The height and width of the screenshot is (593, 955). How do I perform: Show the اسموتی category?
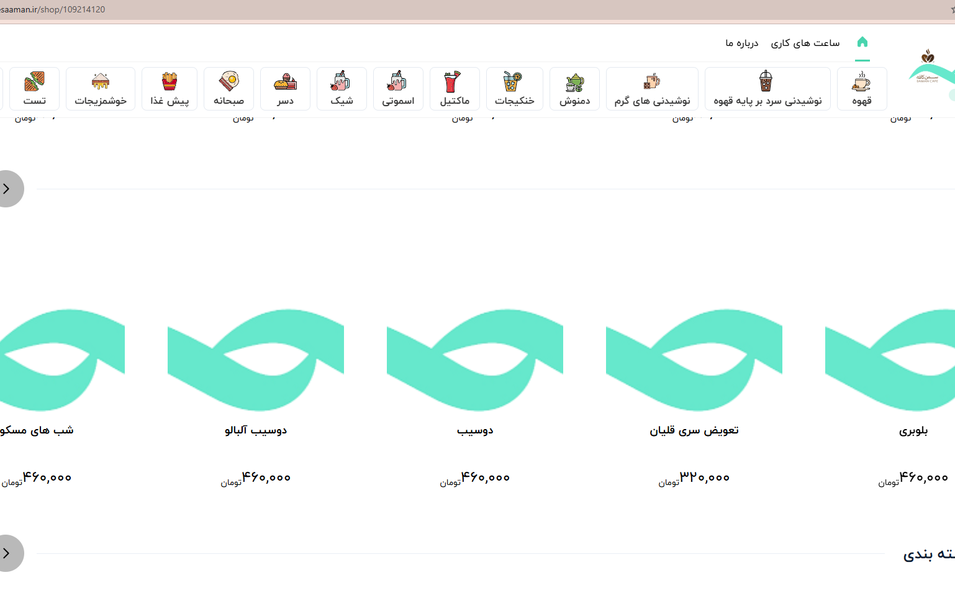click(398, 89)
